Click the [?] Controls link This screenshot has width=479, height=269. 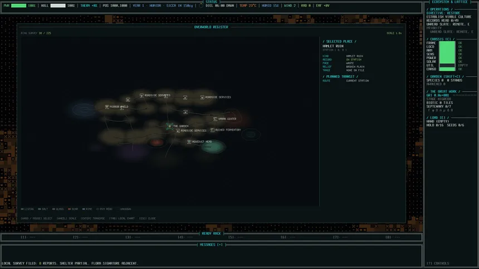point(438,263)
